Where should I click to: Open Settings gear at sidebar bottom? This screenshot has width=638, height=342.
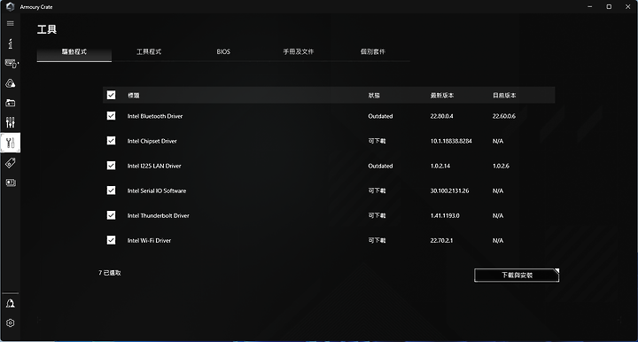tap(11, 323)
